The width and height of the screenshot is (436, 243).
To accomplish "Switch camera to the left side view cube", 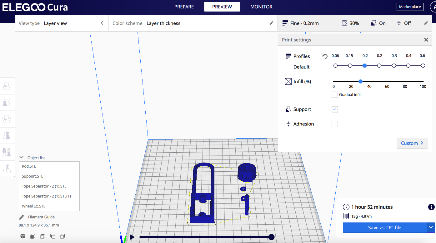I will [x=53, y=236].
